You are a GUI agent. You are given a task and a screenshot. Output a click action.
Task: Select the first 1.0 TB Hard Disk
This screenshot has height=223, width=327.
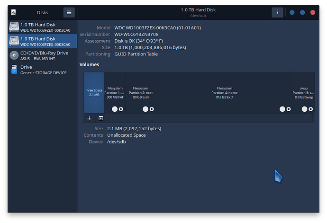[x=43, y=27]
